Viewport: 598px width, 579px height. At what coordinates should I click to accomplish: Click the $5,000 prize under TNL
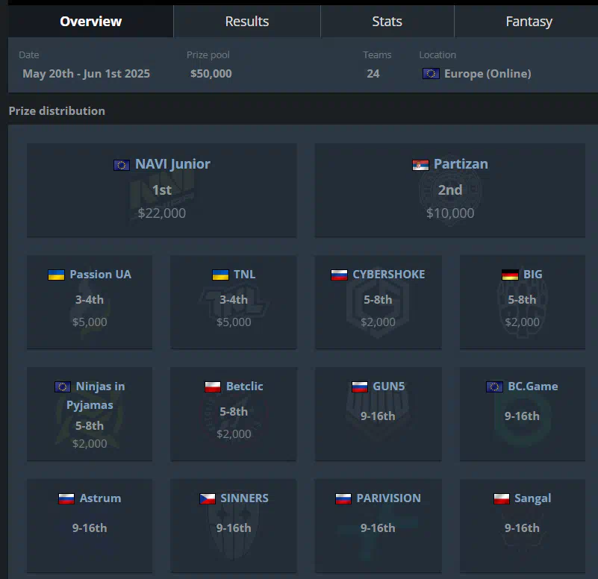click(234, 322)
